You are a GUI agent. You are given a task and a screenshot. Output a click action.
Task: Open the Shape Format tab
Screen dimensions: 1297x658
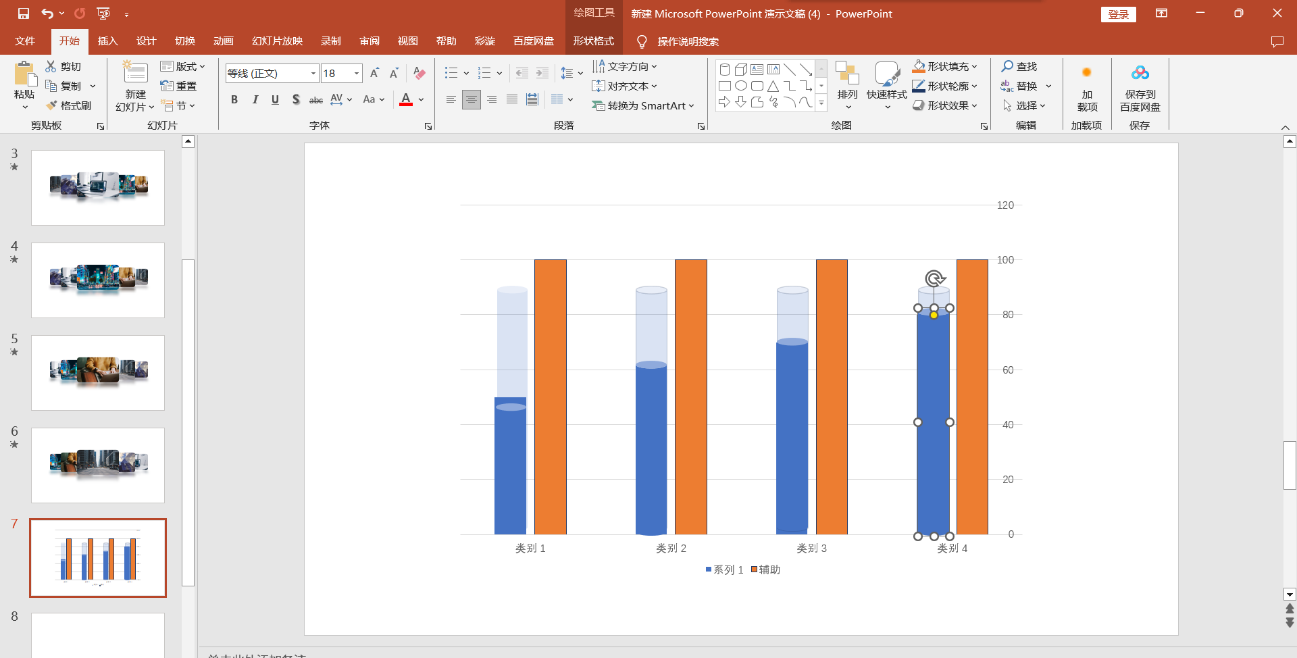click(593, 41)
